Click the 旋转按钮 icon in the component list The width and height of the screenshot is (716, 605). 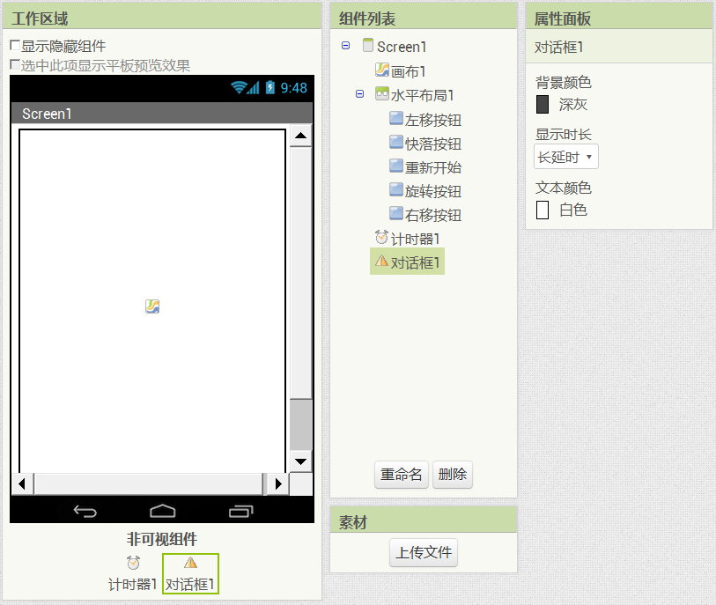396,190
